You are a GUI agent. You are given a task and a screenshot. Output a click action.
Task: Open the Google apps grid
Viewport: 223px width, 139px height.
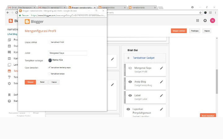pyautogui.click(x=198, y=21)
